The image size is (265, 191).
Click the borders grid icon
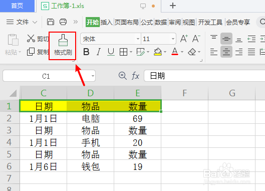pos(123,52)
